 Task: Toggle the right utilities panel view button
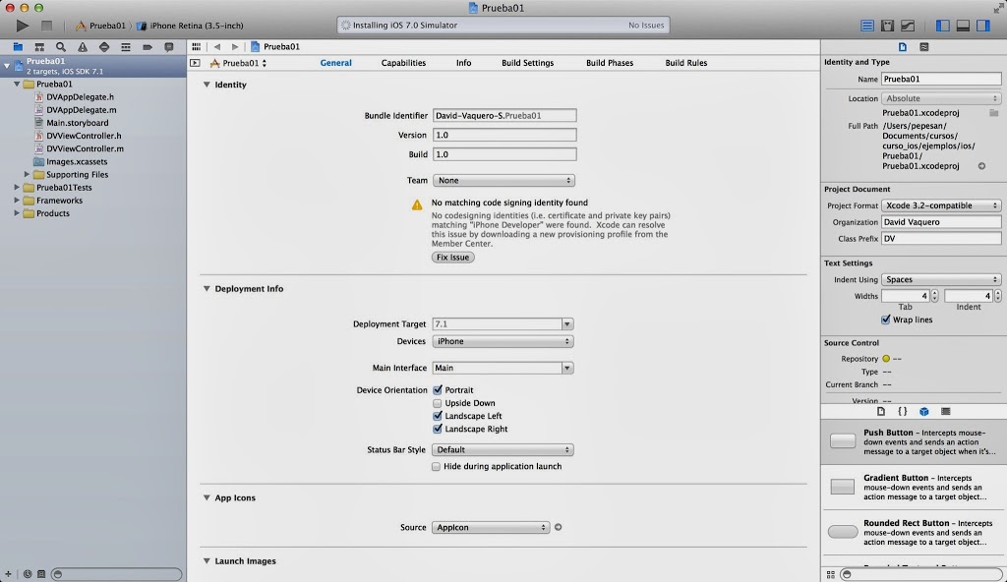[x=983, y=26]
